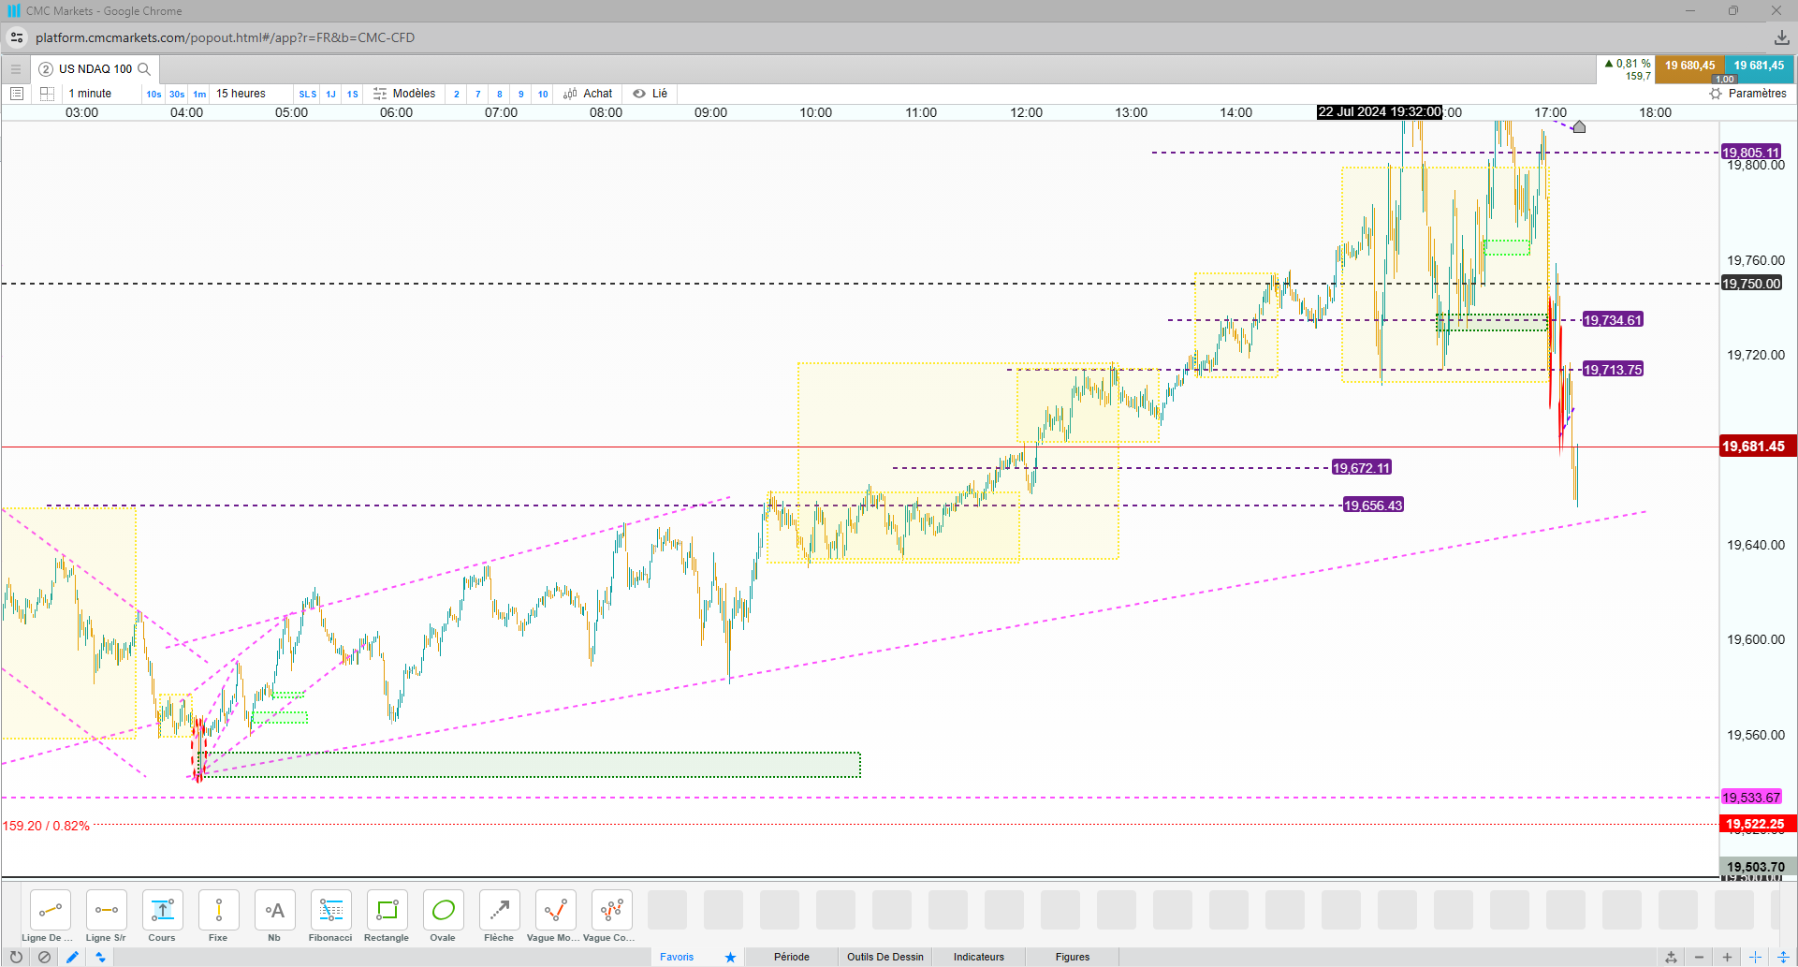This screenshot has height=967, width=1798.
Task: Toggle the Favoris star
Action: point(730,957)
